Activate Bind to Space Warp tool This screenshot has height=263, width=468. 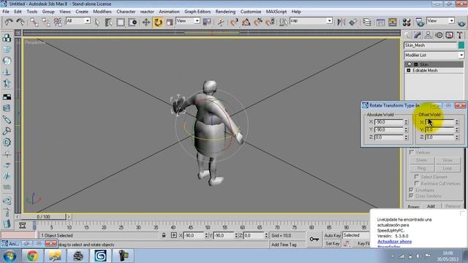click(57, 22)
